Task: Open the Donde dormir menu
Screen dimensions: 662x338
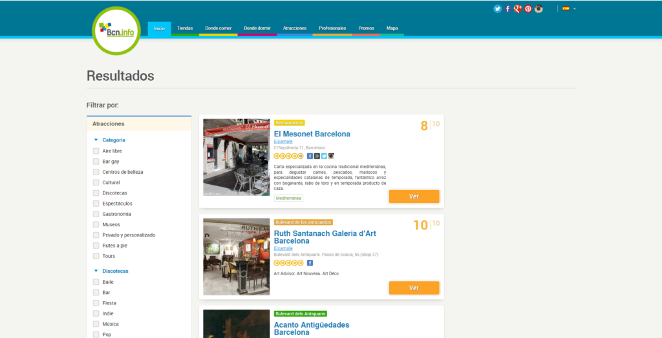Action: pos(257,28)
